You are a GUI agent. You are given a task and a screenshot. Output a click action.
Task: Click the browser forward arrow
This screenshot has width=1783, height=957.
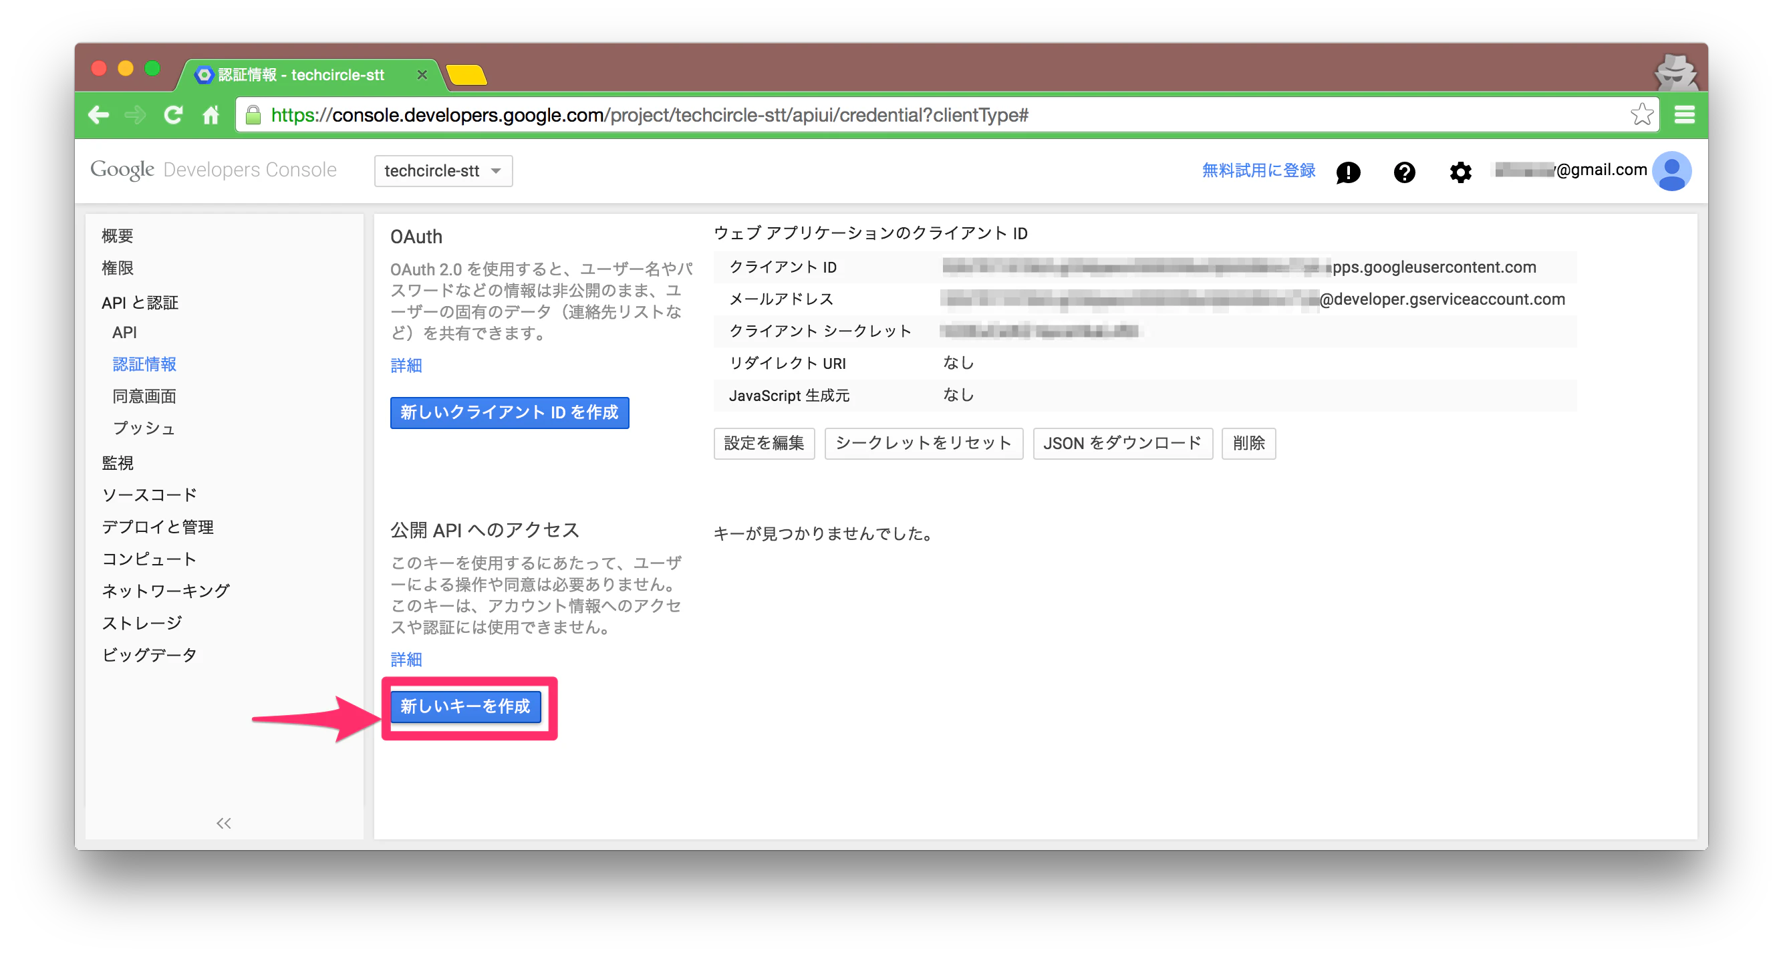[136, 115]
